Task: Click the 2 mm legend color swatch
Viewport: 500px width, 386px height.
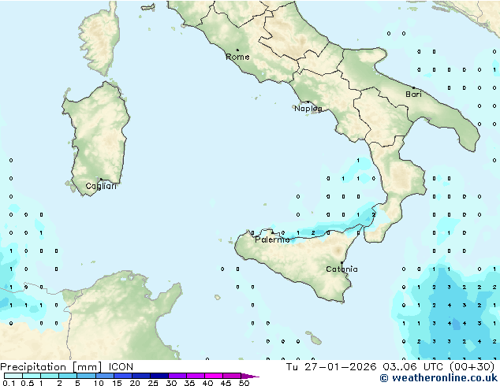Action: coord(68,376)
